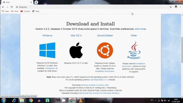Viewport: 183px width, 103px height.
Task: Click download BlueJ 4.1.4 link
Action: tap(99, 80)
